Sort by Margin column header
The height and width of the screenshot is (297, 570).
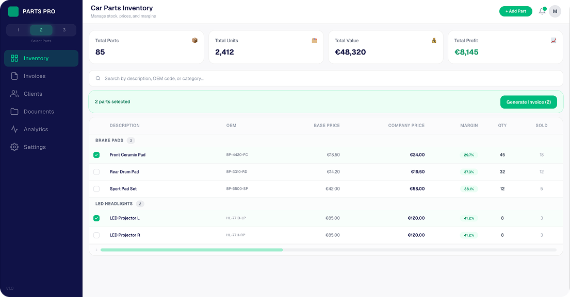(x=469, y=126)
